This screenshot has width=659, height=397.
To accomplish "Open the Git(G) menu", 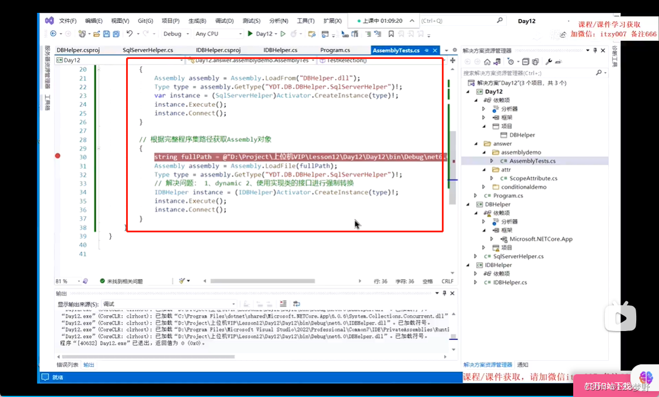I will 145,20.
